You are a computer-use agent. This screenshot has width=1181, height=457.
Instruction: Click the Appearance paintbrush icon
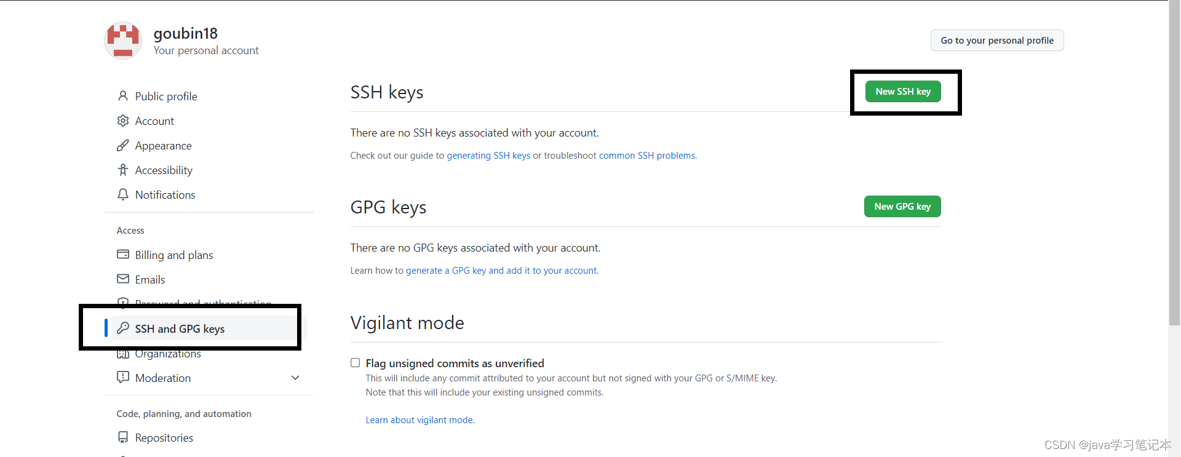click(x=123, y=145)
